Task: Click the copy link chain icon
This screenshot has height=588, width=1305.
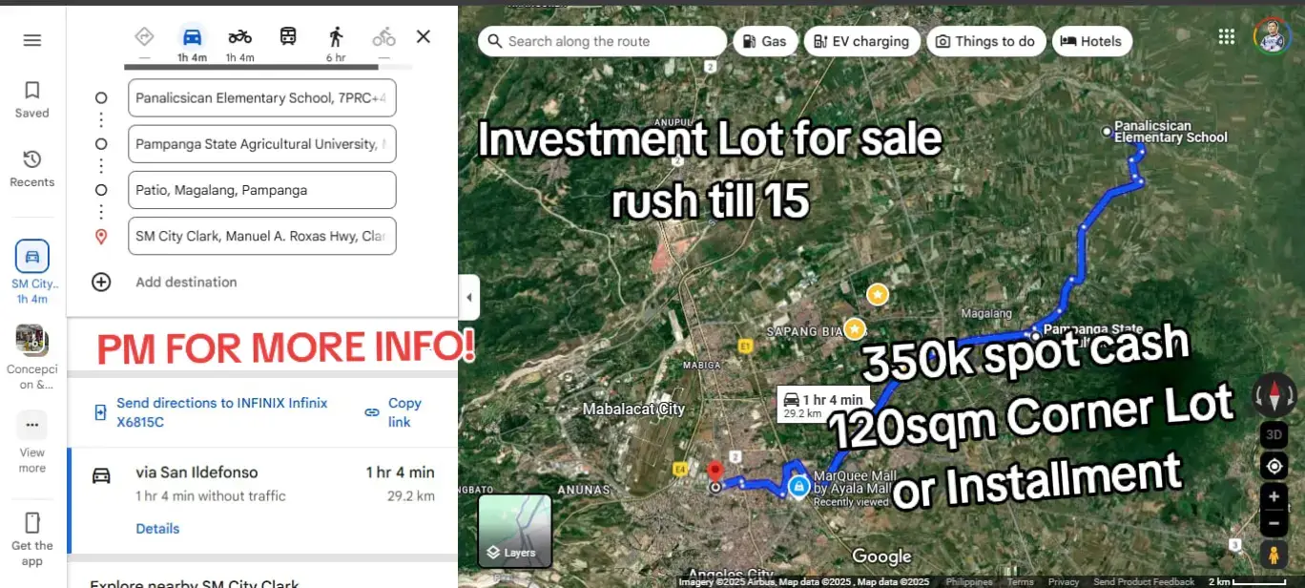Action: tap(372, 412)
